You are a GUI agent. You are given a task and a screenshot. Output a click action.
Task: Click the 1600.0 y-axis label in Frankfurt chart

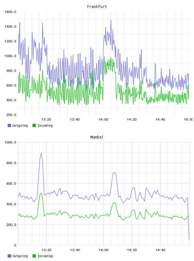pyautogui.click(x=10, y=12)
